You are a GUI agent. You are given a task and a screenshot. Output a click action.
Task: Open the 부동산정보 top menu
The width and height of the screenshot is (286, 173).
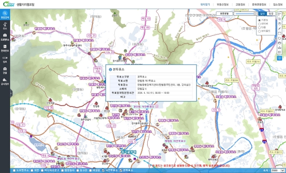[x=223, y=5]
